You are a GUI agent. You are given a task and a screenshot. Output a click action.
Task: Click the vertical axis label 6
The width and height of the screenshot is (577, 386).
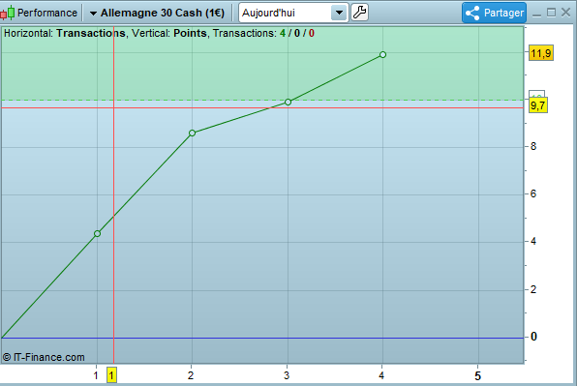coord(533,193)
